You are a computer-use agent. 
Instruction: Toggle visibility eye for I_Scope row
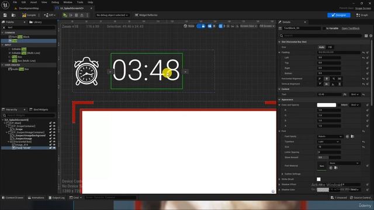coord(54,129)
